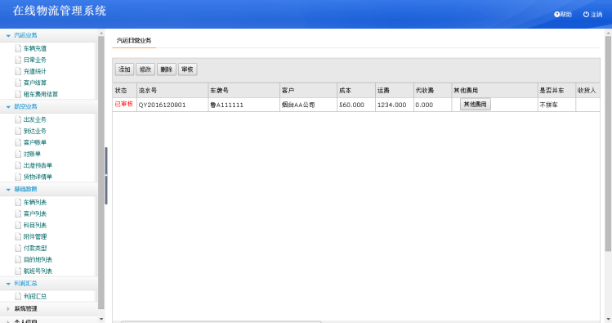The width and height of the screenshot is (612, 323).
Task: Click the 不拼车 cell
Action: tap(556, 105)
